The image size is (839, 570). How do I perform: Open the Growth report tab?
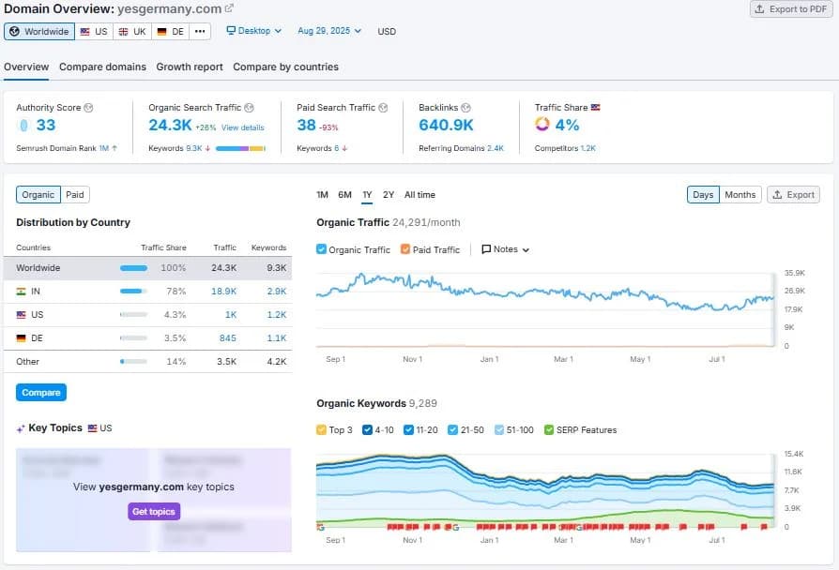190,67
